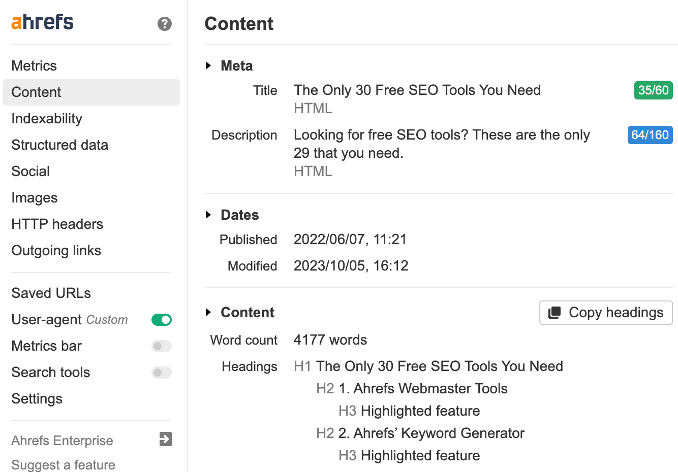Viewport: 678px width, 472px height.
Task: Collapse the Dates section
Action: coord(208,215)
